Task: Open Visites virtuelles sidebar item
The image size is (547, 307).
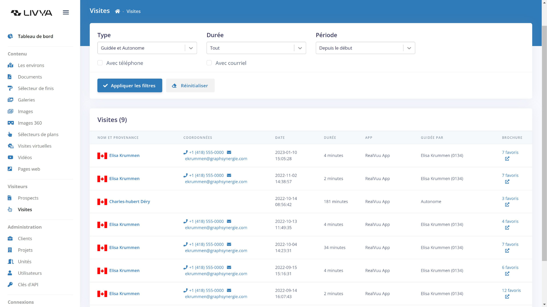Action: pyautogui.click(x=34, y=146)
